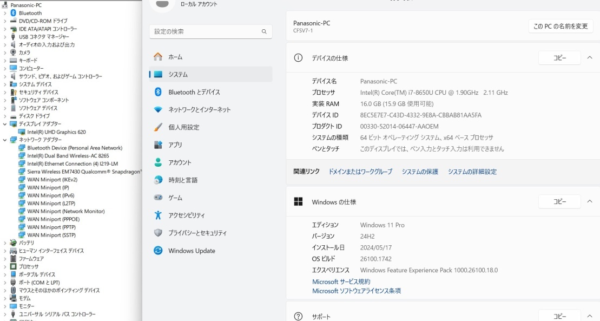Open システムの詳細設定 link
Image resolution: width=600 pixels, height=321 pixels.
pos(472,172)
